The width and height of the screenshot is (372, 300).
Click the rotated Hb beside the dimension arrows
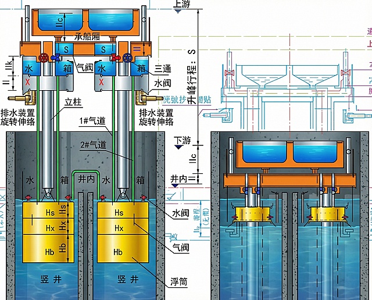[62, 248]
